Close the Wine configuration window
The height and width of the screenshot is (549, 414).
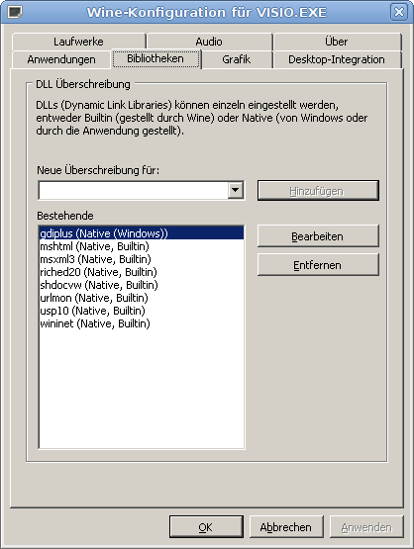[x=399, y=12]
